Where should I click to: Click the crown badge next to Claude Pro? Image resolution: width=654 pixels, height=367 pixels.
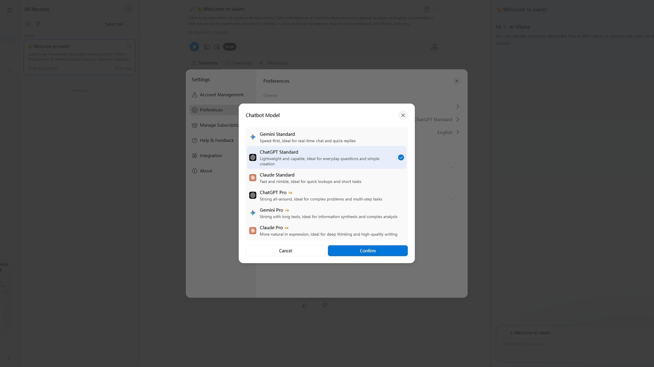tap(286, 228)
